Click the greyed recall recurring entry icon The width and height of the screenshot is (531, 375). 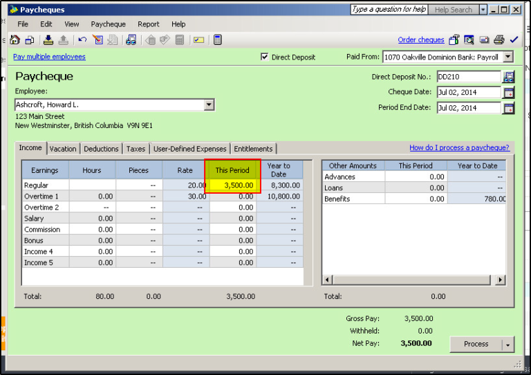coord(64,40)
